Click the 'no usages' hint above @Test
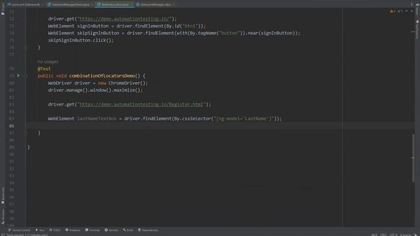Viewport: 420px width, 236px height. 48,62
